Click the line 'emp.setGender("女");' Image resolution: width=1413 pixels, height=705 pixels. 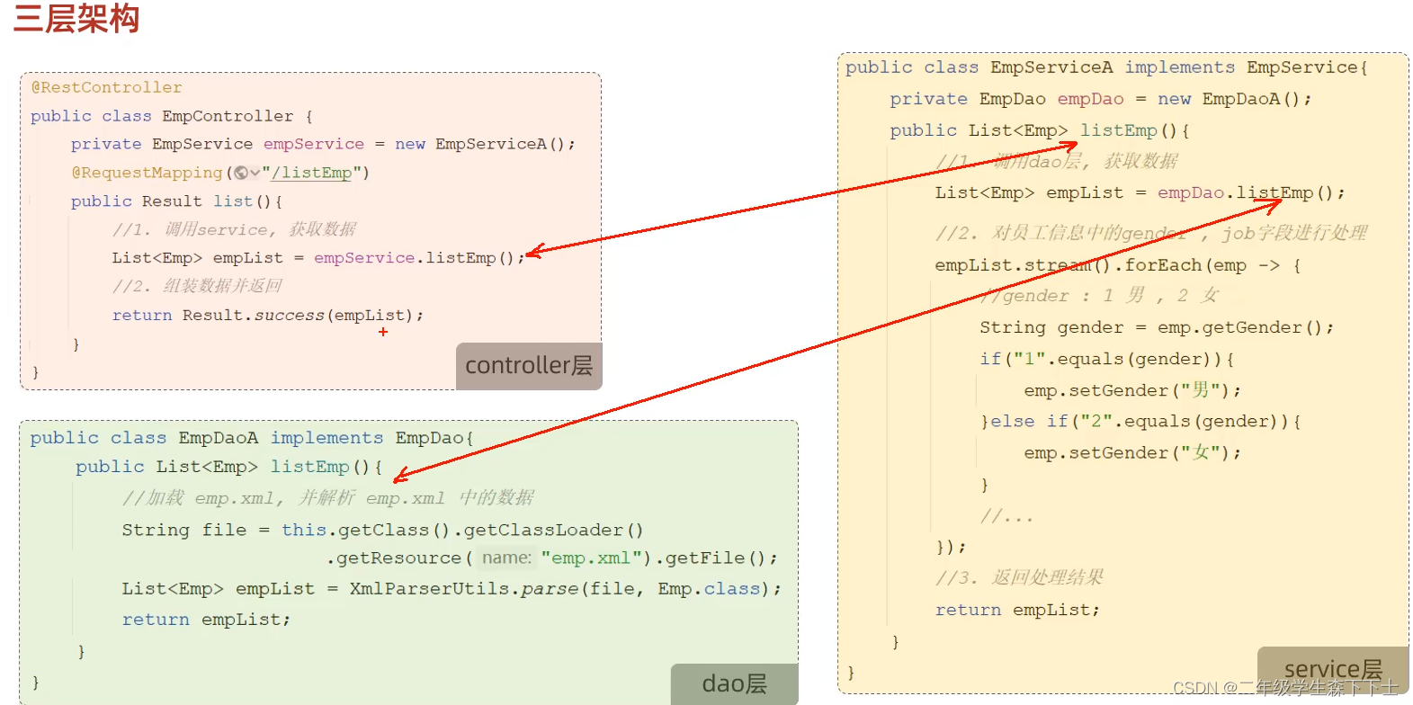click(x=1133, y=452)
